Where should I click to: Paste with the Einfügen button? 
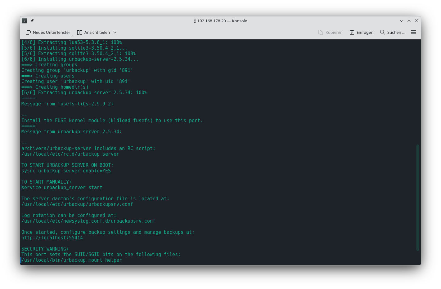pyautogui.click(x=361, y=32)
